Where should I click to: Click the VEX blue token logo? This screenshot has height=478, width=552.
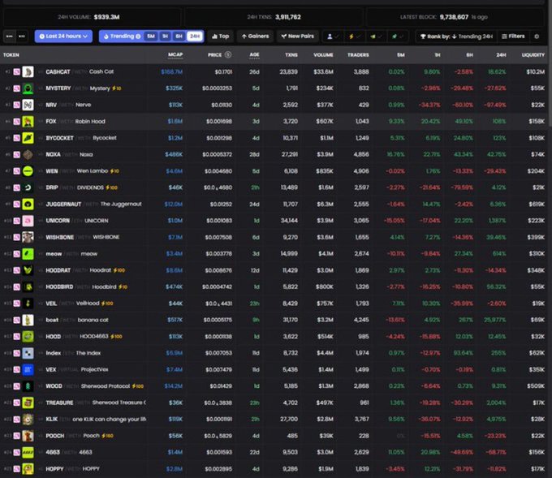point(28,369)
